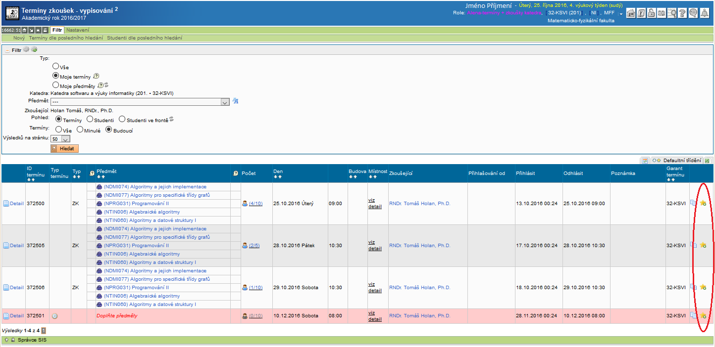Viewport: 715px width, 347px height.
Task: Switch language with the British flag icon
Action: [x=662, y=13]
